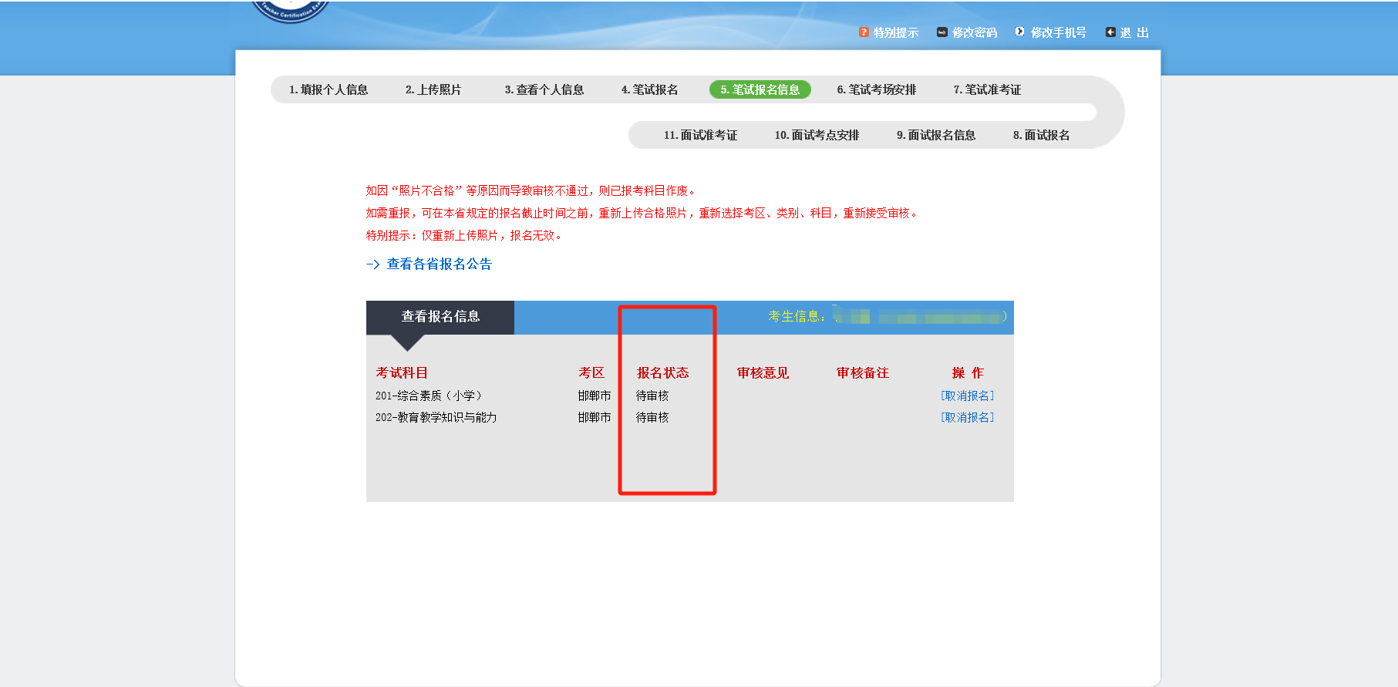Screen dimensions: 1398x687
Task: Click 待审核 status for subject 201
Action: [652, 396]
